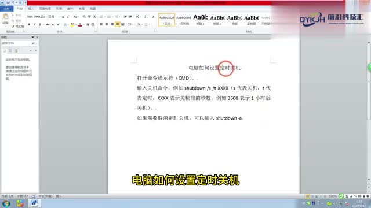Click the Word icon in Windows taskbar
371x208 pixels.
[34, 203]
